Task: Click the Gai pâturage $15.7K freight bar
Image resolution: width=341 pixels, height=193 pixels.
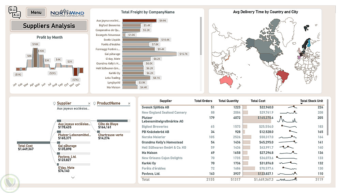Action: pyautogui.click(x=150, y=54)
